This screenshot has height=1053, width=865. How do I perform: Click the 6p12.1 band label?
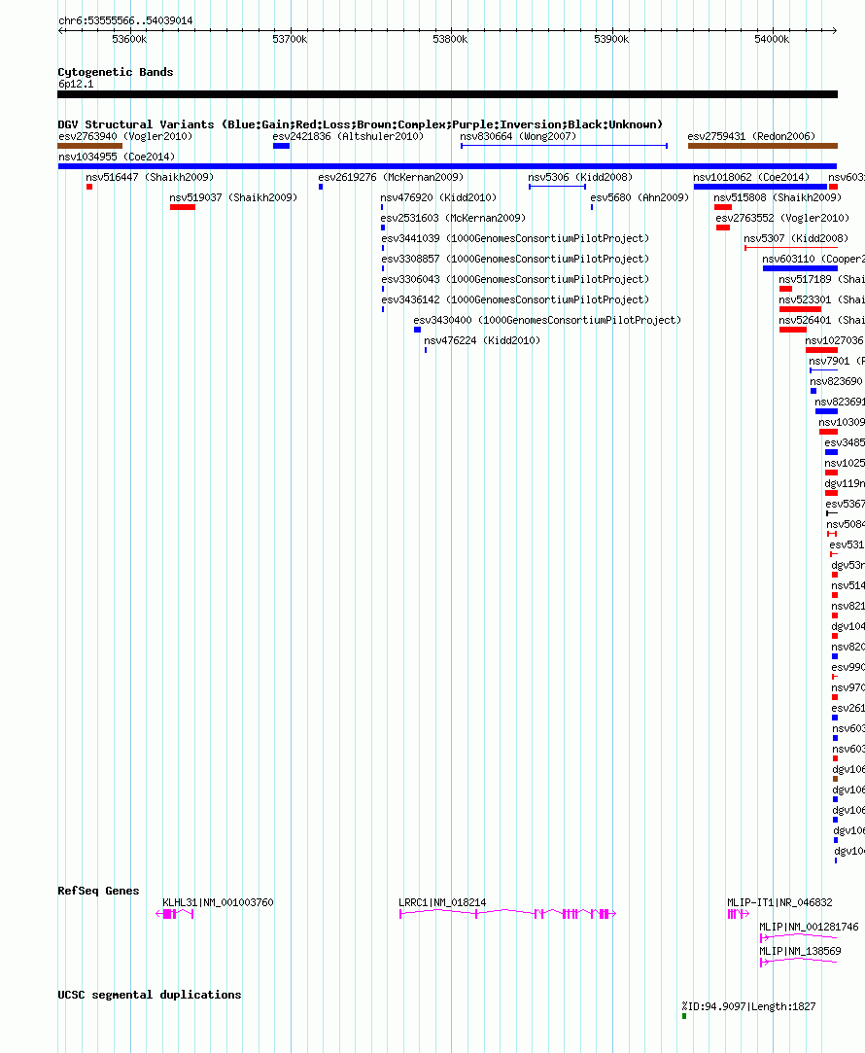[x=76, y=84]
